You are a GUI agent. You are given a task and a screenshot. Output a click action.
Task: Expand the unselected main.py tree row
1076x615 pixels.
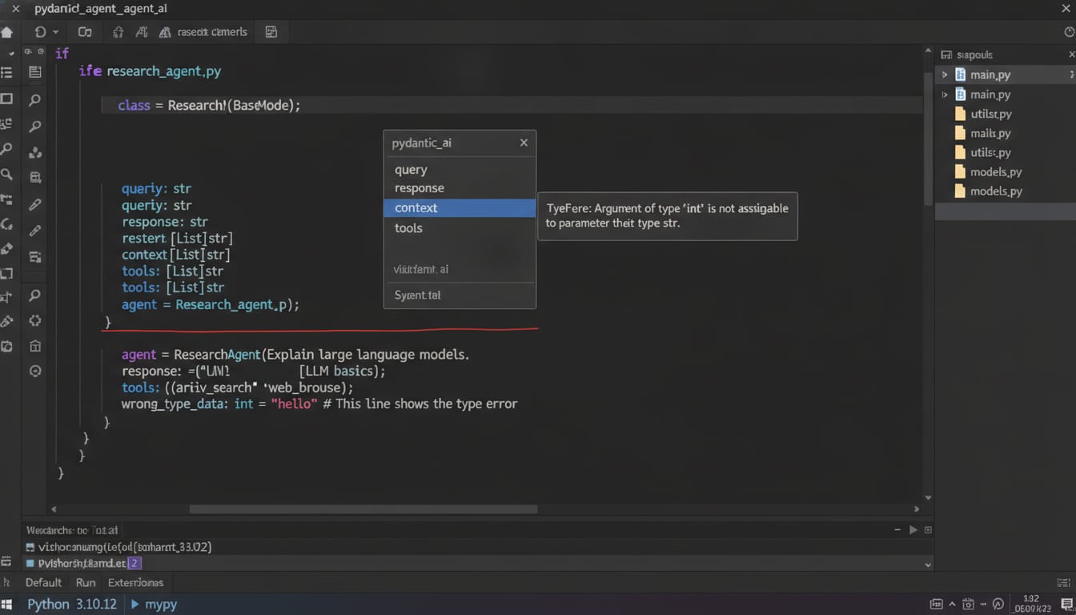[946, 94]
